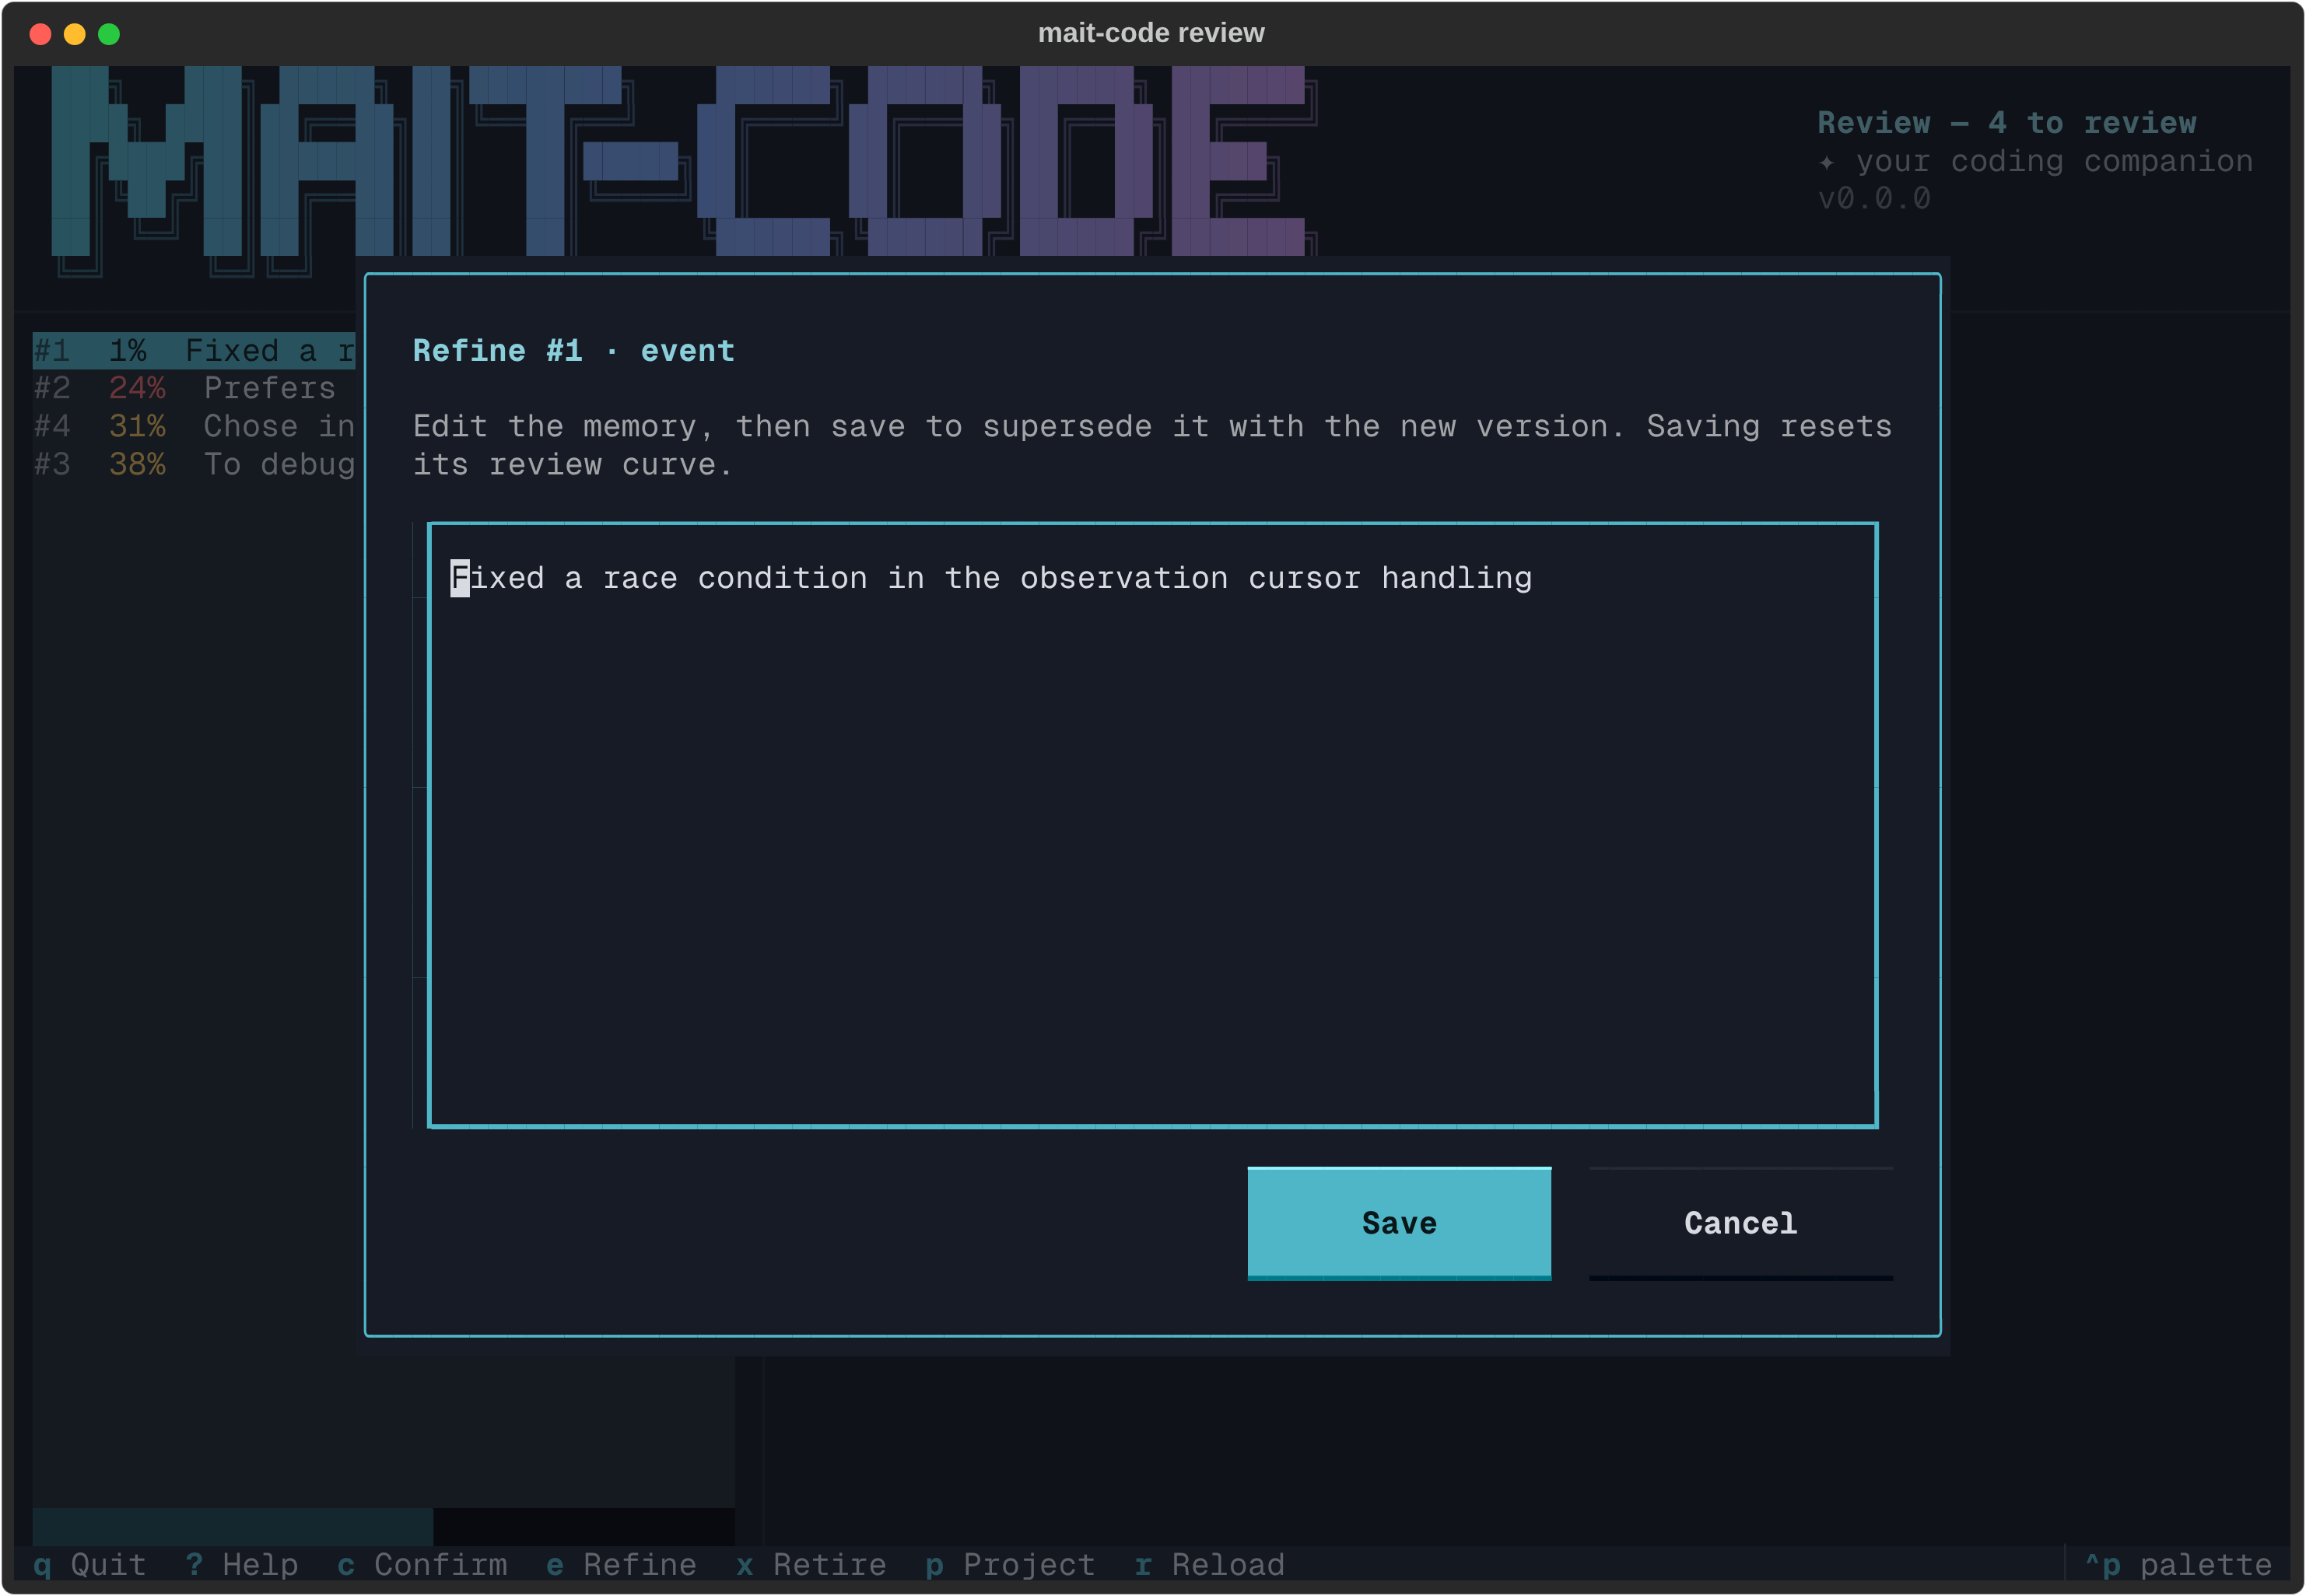The width and height of the screenshot is (2306, 1596).
Task: Click the e Refine footer shortcut
Action: [x=621, y=1564]
